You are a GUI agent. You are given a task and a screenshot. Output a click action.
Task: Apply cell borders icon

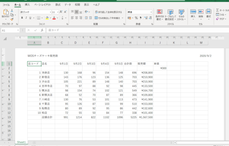[x=38, y=18]
